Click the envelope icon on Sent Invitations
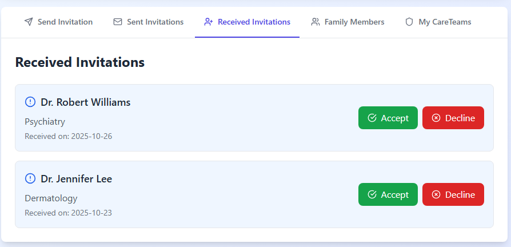This screenshot has width=511, height=247. (x=118, y=22)
